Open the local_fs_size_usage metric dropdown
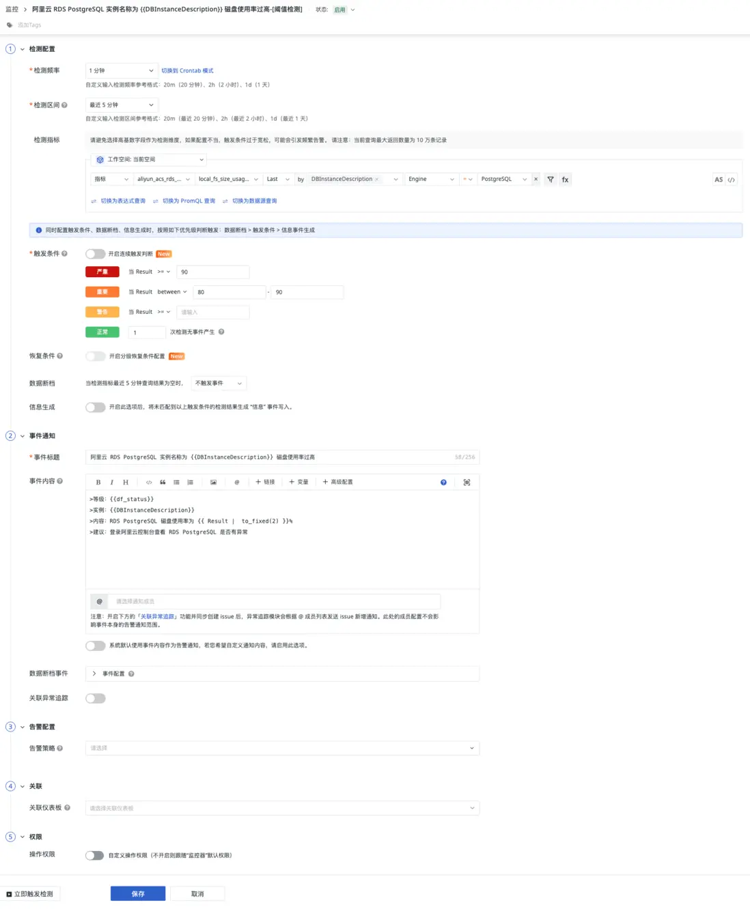This screenshot has width=750, height=909. pyautogui.click(x=228, y=179)
